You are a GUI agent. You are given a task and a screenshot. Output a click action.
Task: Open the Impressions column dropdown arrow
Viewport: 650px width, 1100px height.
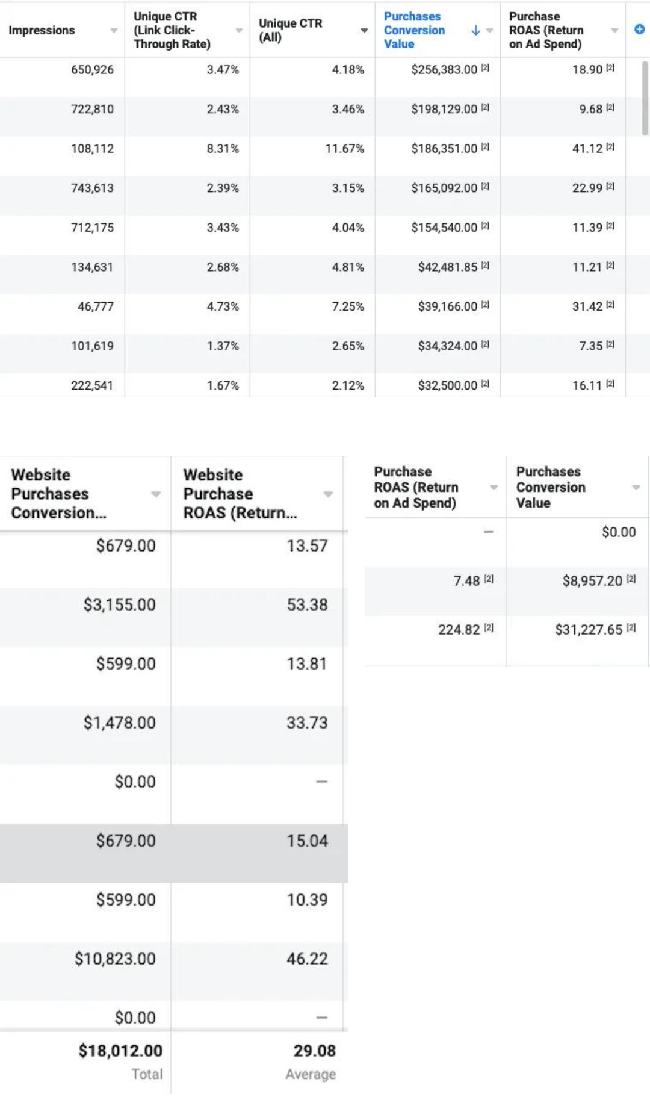(114, 30)
